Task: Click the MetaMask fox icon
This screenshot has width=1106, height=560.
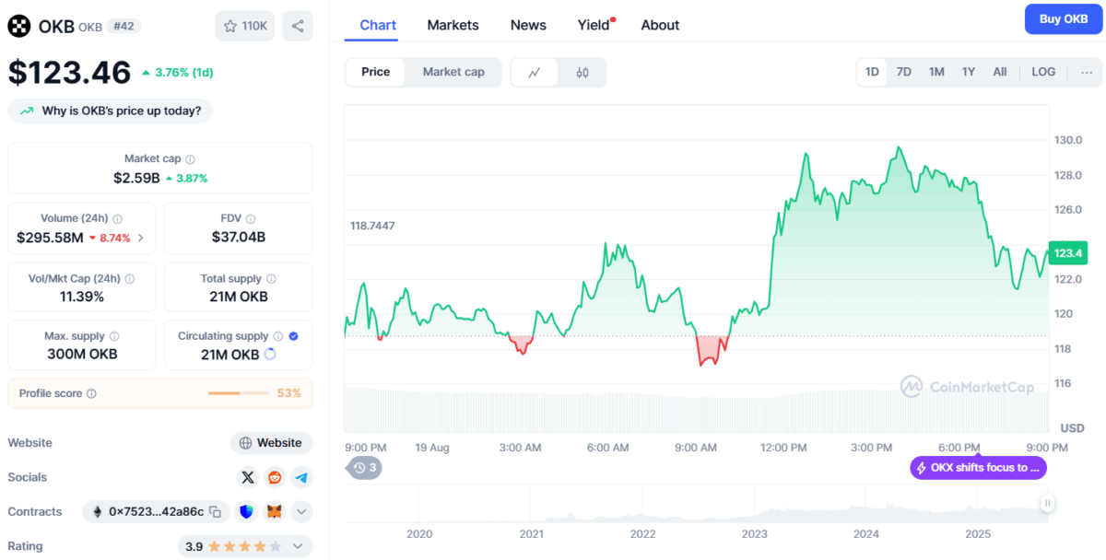Action: (275, 511)
